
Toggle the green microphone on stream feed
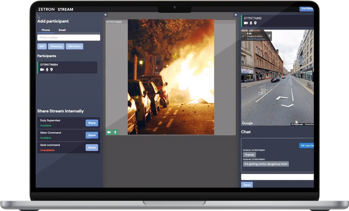pos(115,132)
